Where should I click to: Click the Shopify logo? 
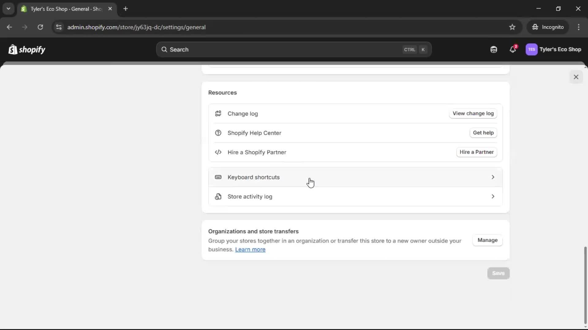tap(27, 50)
